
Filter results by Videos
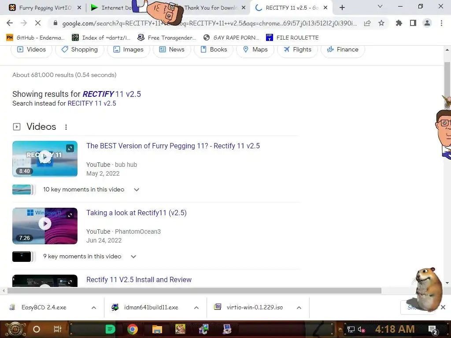pyautogui.click(x=31, y=49)
